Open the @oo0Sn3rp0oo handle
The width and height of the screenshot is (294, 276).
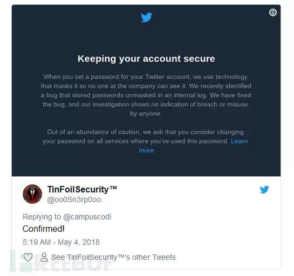point(74,199)
